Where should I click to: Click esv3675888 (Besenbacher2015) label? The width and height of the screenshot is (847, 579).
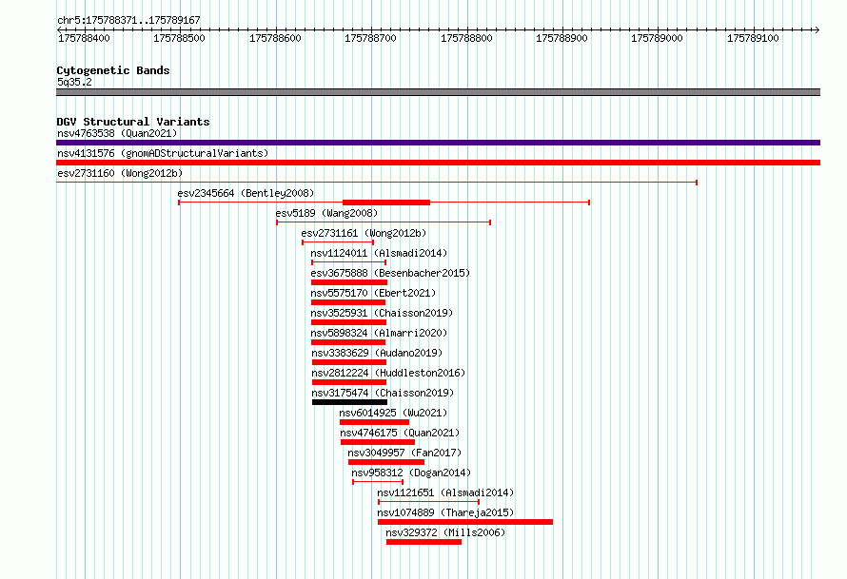(390, 273)
